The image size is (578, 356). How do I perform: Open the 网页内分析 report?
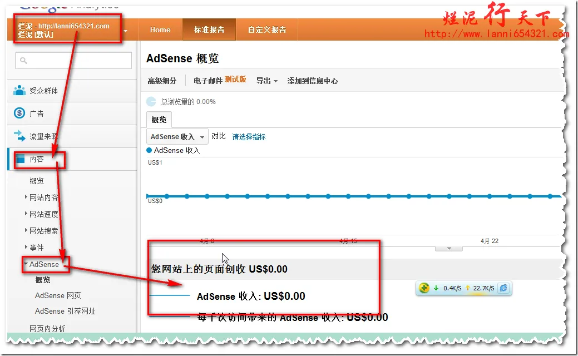coord(47,328)
